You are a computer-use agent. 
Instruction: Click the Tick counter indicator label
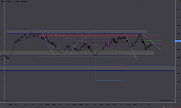(x=14, y=1)
